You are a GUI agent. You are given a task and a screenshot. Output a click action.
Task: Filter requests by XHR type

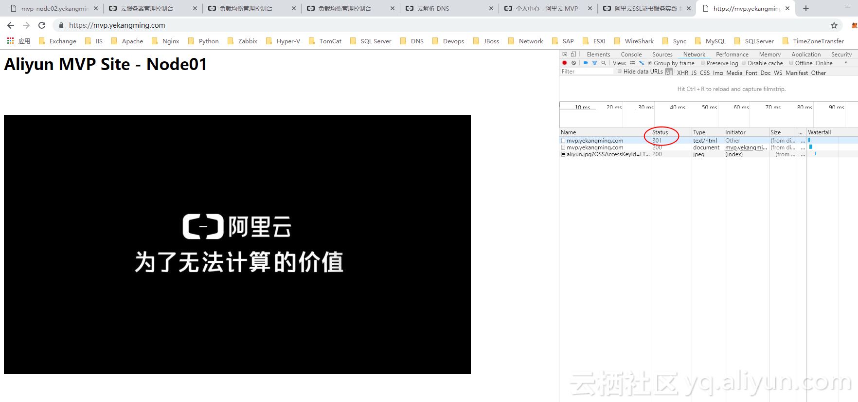(682, 73)
